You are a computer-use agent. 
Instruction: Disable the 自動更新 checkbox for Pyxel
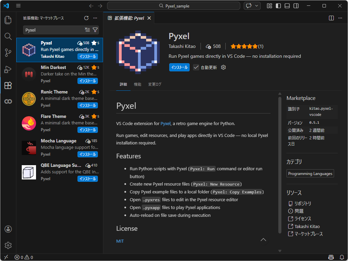[196, 68]
